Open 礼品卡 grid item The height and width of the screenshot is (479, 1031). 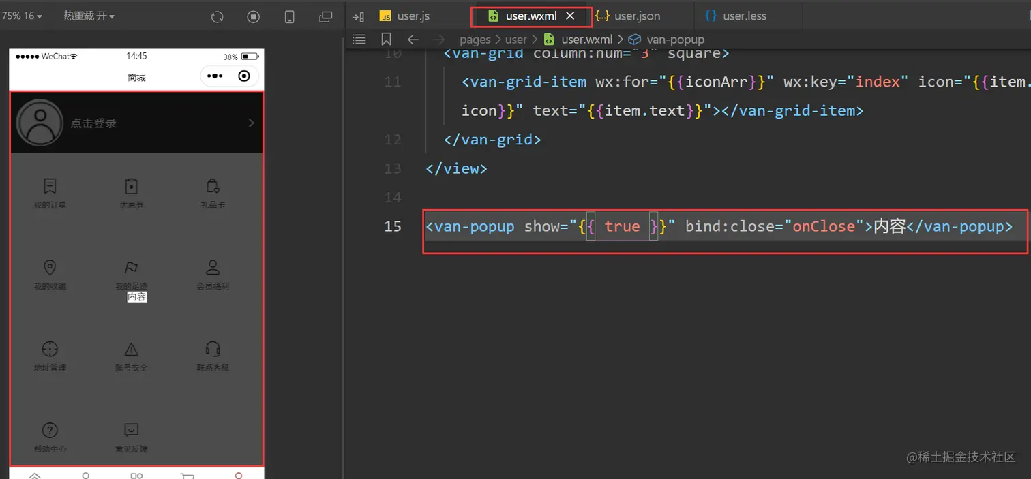tap(213, 194)
